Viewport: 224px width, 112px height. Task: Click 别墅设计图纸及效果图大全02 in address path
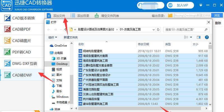96,30
